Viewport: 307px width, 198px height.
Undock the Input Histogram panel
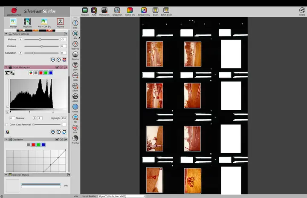pos(65,67)
